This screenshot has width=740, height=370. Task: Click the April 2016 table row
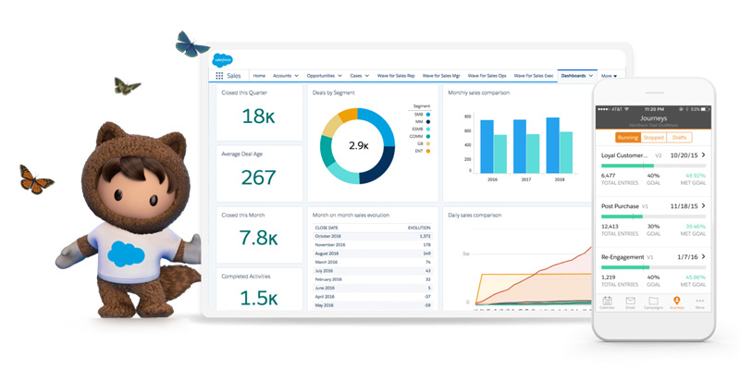tap(373, 296)
